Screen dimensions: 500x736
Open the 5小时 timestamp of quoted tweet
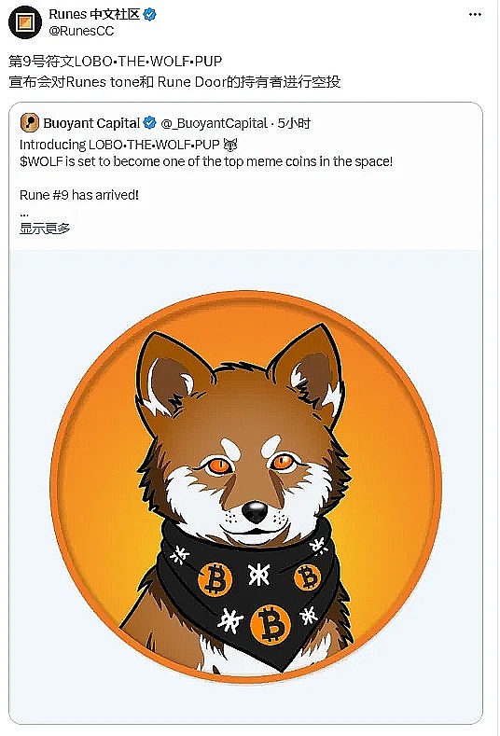[x=294, y=123]
